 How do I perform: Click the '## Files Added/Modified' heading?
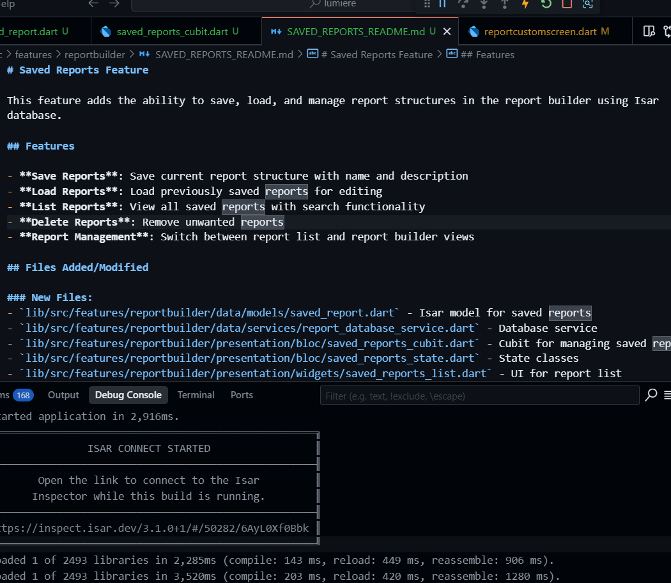coord(77,268)
